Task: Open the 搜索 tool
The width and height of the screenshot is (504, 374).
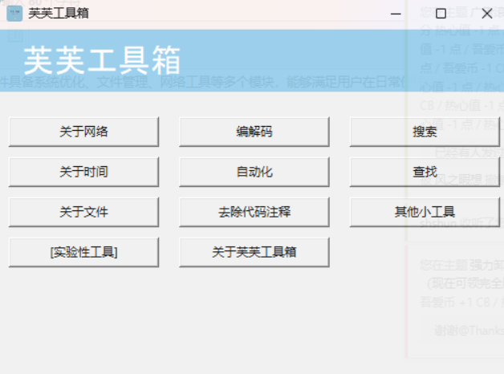Action: [x=425, y=132]
